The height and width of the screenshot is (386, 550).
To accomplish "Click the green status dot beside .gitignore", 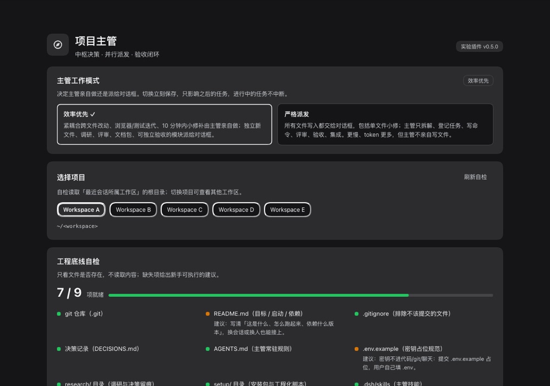I will (x=357, y=314).
